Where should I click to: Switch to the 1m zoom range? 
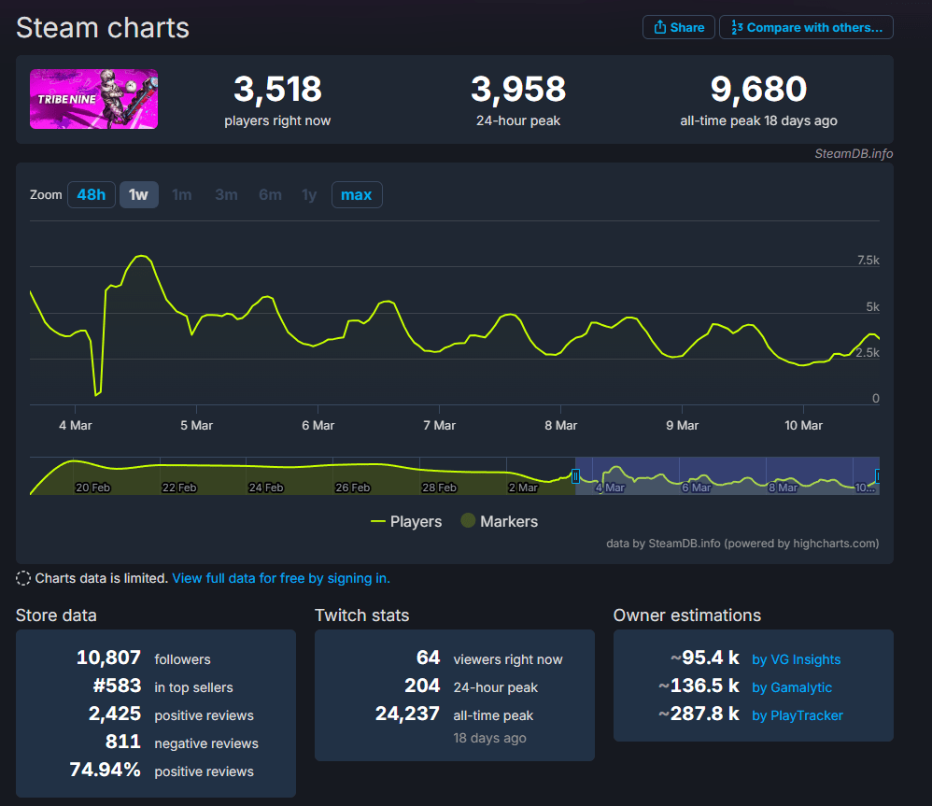182,194
